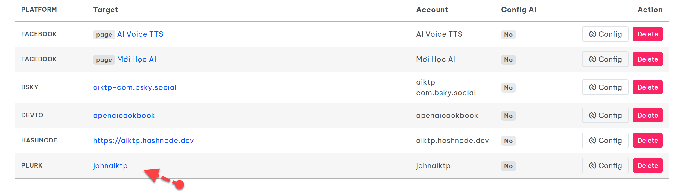
Task: Click Config icon for Mới Học AI row
Action: pos(593,59)
